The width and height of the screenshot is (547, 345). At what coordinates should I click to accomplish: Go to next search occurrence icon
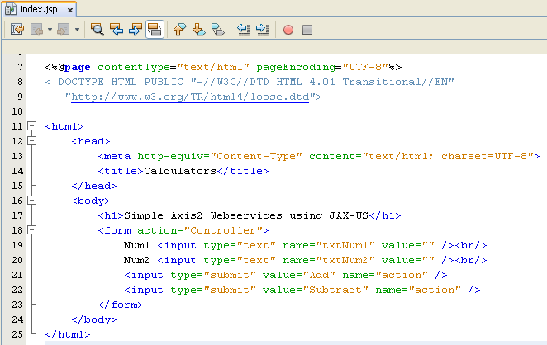point(136,29)
